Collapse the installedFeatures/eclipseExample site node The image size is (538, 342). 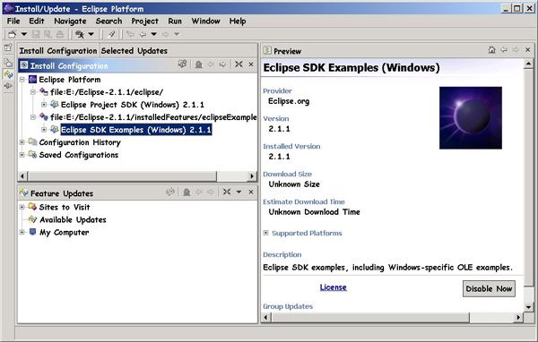click(x=33, y=117)
